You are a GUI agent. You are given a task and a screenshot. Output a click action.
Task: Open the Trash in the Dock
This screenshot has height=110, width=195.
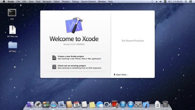pos(165,104)
